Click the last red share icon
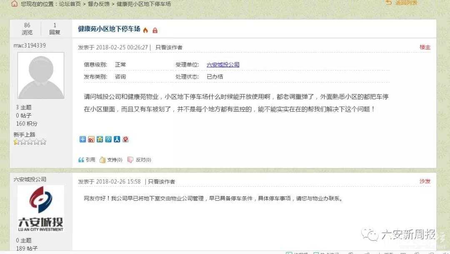450x254 pixels. [x=125, y=139]
